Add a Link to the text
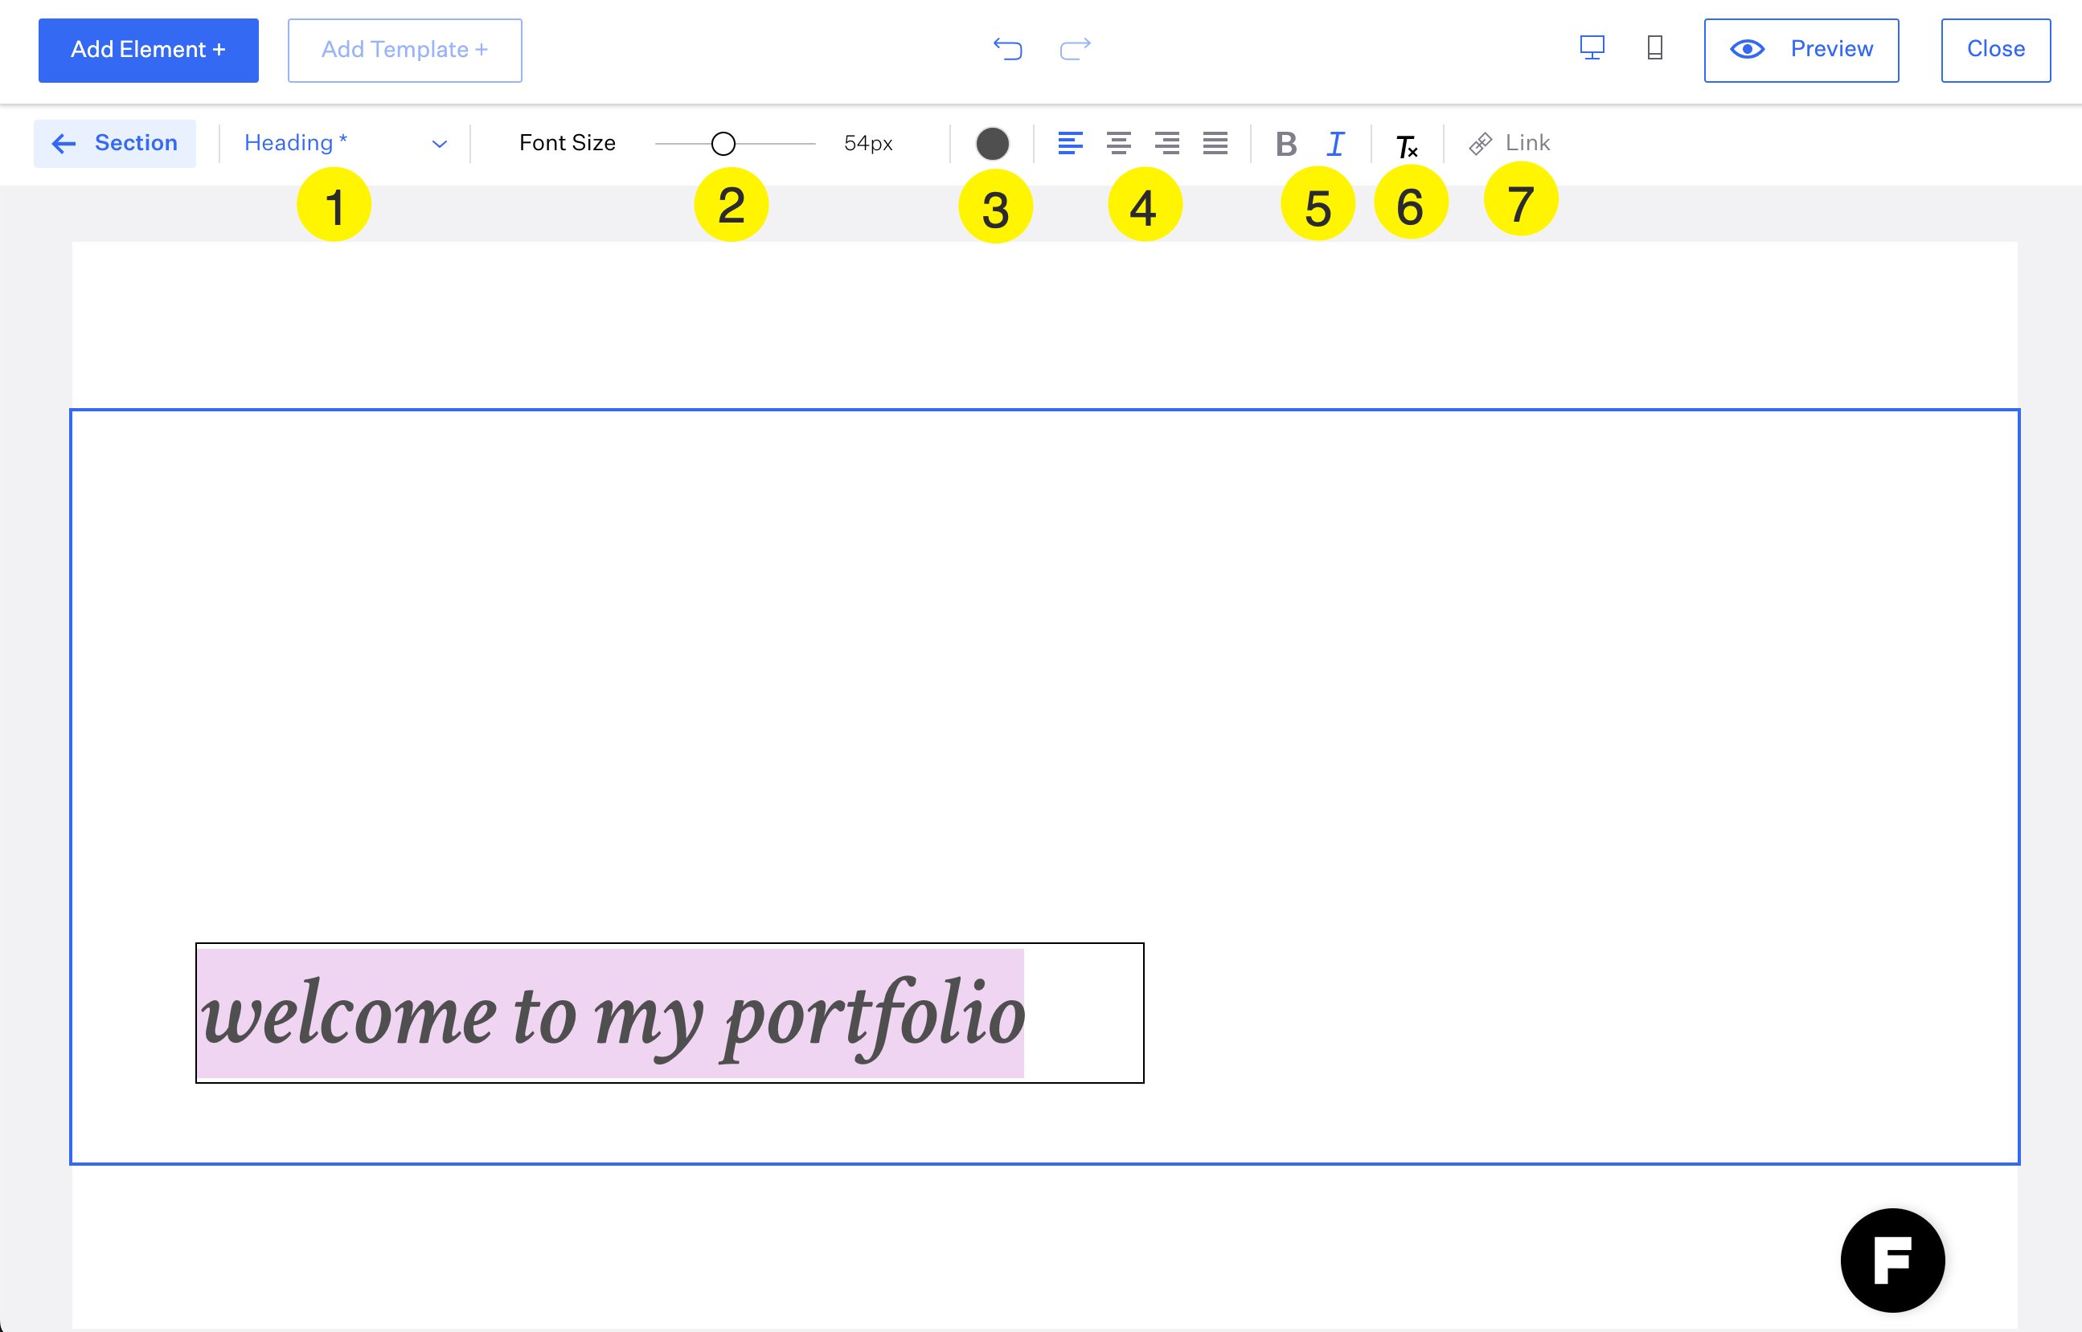 [1510, 143]
